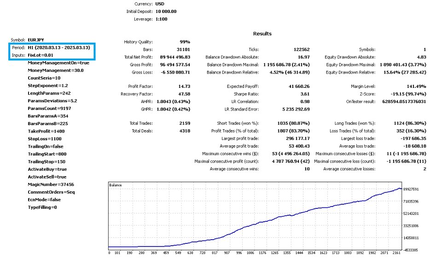
Task: Select TypeFilling=0 parameter
Action: (x=42, y=207)
